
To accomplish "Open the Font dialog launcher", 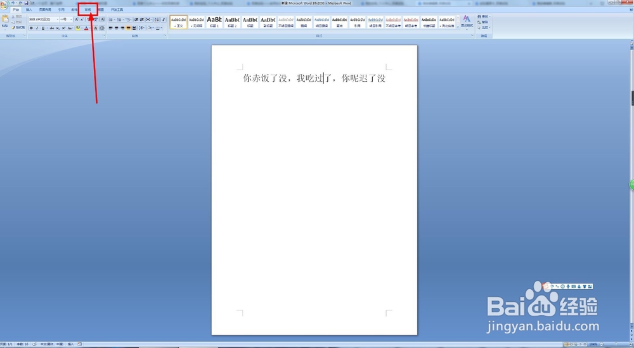I will click(104, 35).
